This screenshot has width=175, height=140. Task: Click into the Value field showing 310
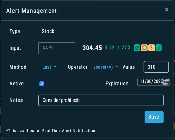tap(156, 67)
